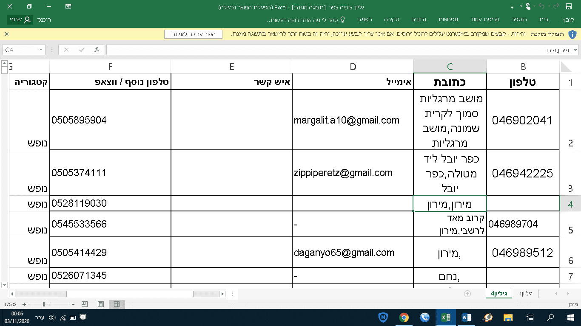Image resolution: width=581 pixels, height=326 pixels.
Task: Open the Name Box dropdown arrow
Action: tap(41, 50)
